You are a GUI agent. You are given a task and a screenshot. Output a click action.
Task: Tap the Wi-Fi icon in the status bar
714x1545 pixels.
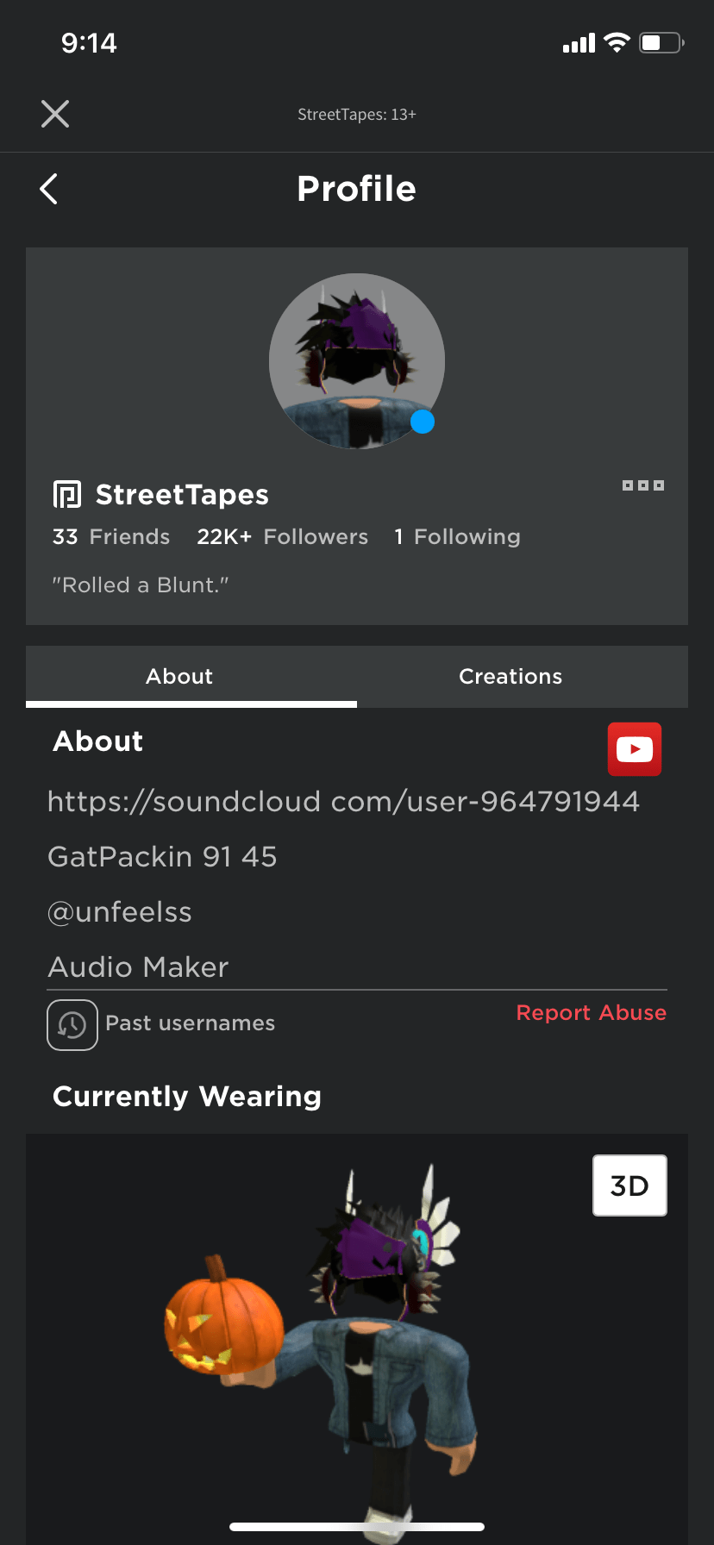[x=616, y=41]
